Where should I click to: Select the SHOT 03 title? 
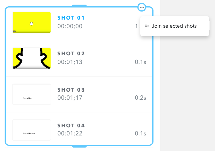click(x=71, y=90)
